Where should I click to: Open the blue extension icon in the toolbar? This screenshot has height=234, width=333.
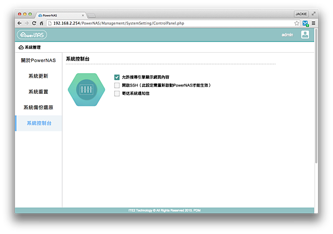tap(306, 23)
